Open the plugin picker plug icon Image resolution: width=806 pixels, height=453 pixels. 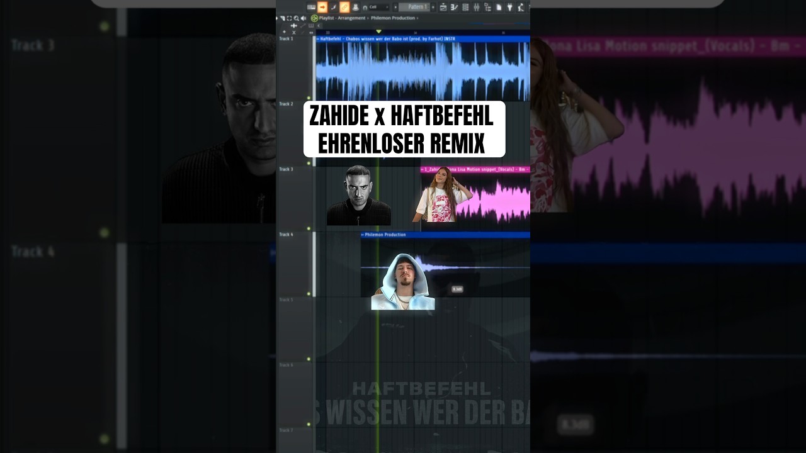click(x=510, y=7)
